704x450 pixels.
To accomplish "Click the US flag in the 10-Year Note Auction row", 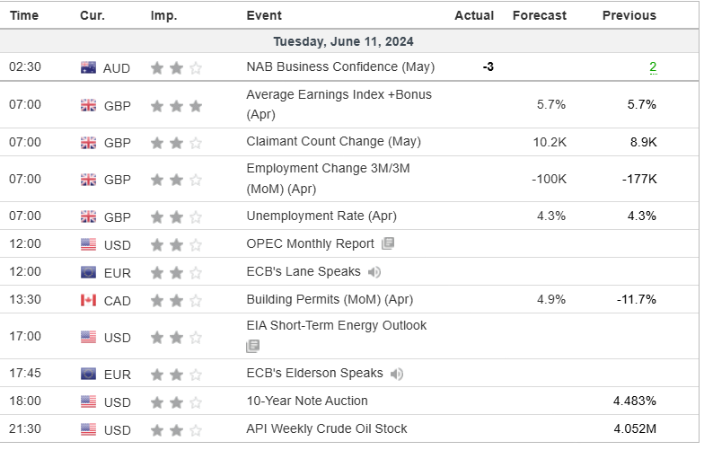I will tap(88, 401).
